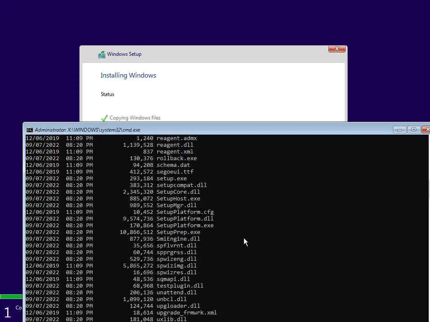Click uxlib.dll file name
The width and height of the screenshot is (430, 322).
tap(172, 319)
